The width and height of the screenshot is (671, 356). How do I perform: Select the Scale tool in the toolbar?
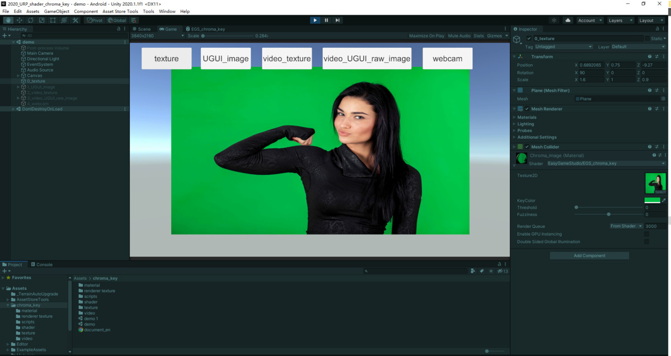(41, 20)
